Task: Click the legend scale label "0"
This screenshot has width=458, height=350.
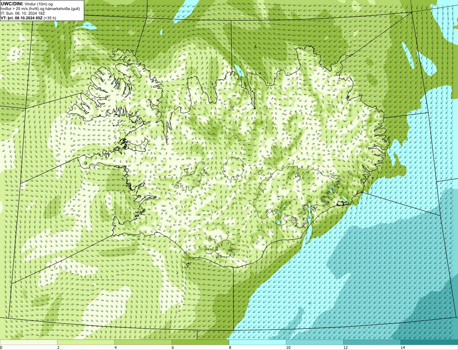Action: (1, 347)
